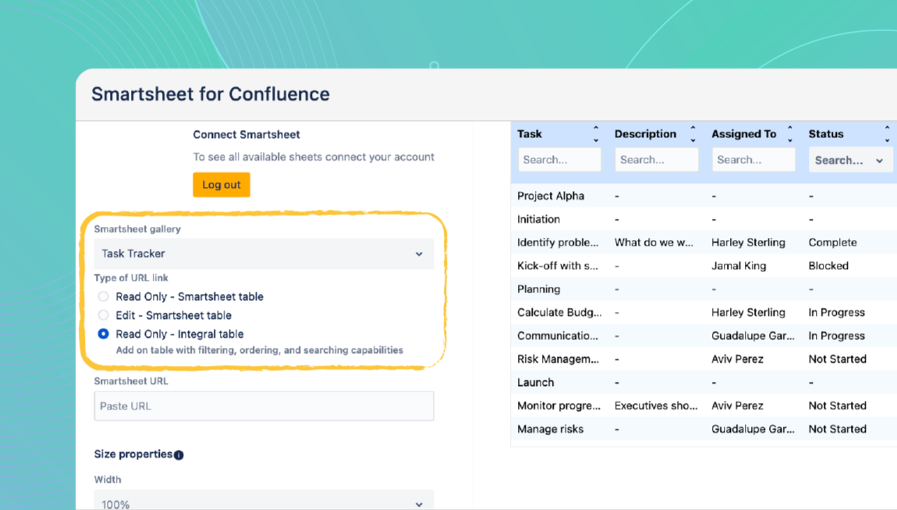The image size is (897, 510).
Task: Select the Project Alpha table row
Action: [x=551, y=196]
